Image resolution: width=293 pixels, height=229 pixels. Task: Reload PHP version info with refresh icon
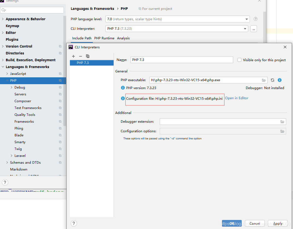coord(272,80)
